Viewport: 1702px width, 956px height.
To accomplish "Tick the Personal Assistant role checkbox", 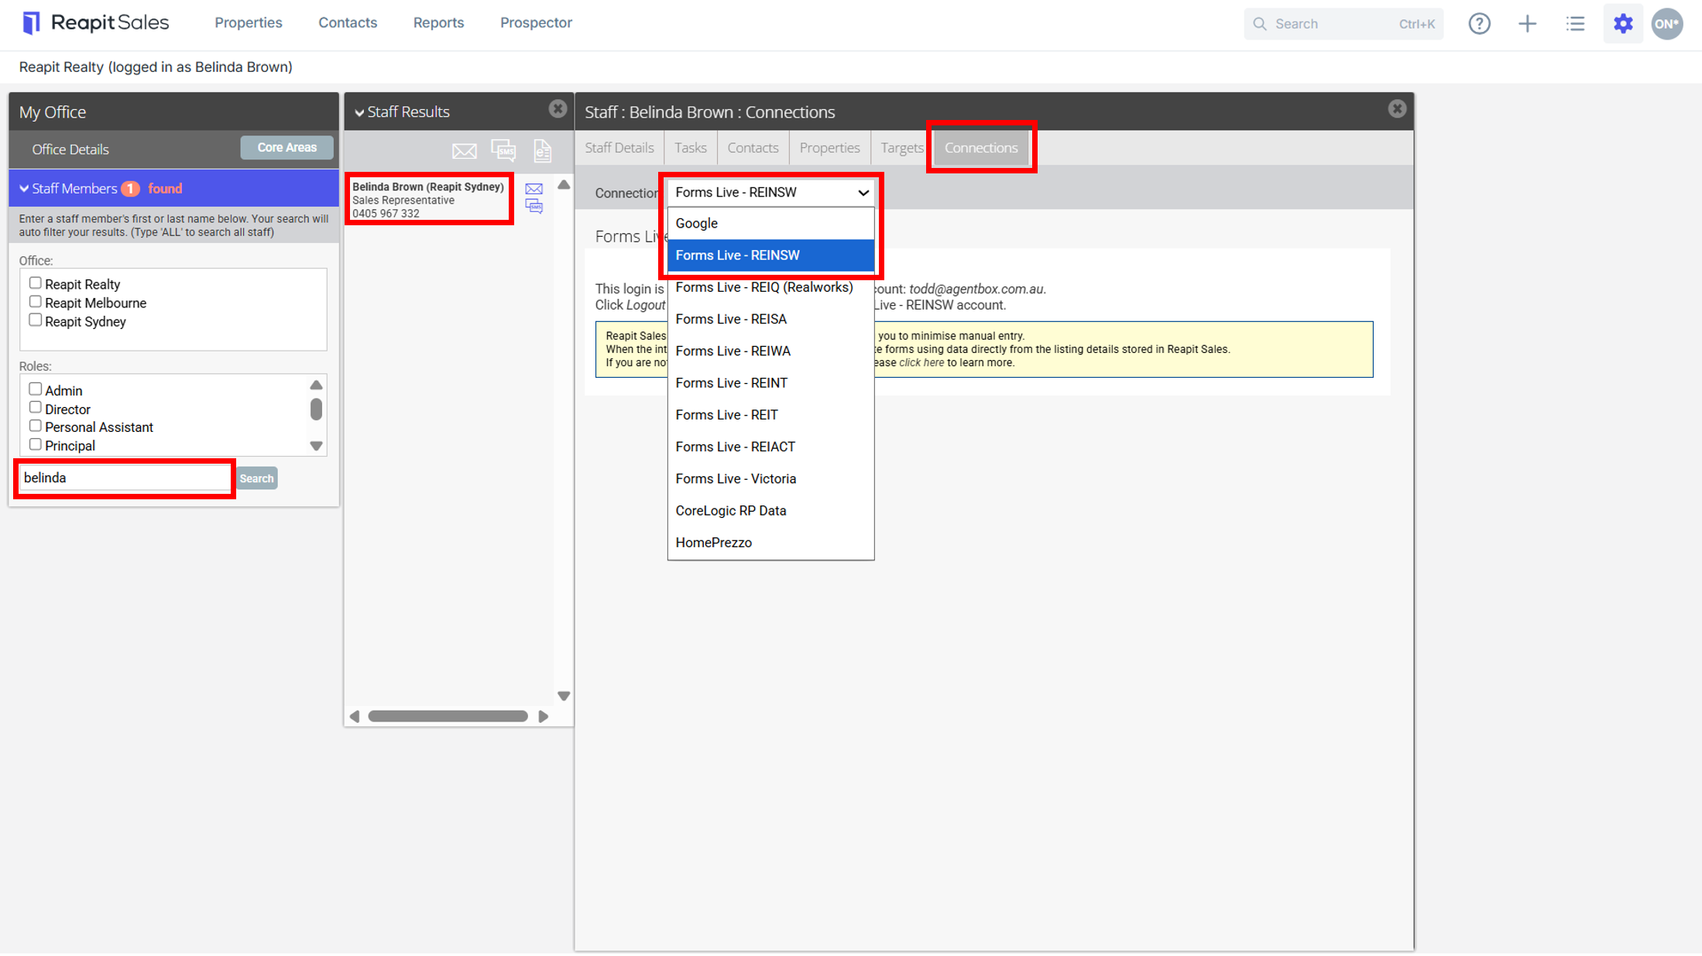I will [35, 427].
